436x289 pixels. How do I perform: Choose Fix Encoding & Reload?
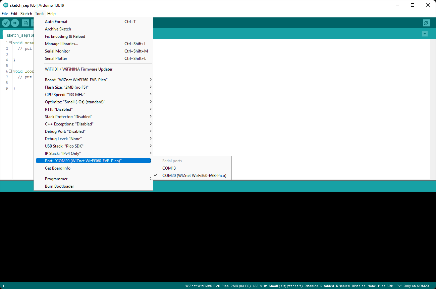tap(94, 36)
